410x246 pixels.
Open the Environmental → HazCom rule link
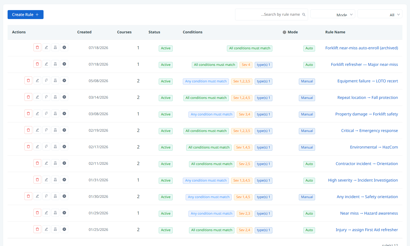point(374,147)
